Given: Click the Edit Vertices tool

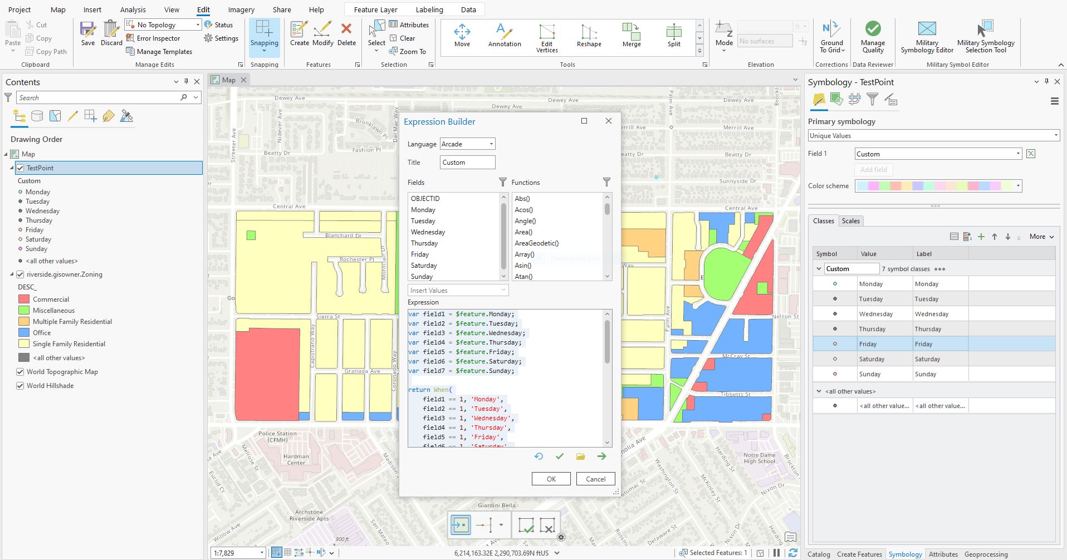Looking at the screenshot, I should click(547, 37).
